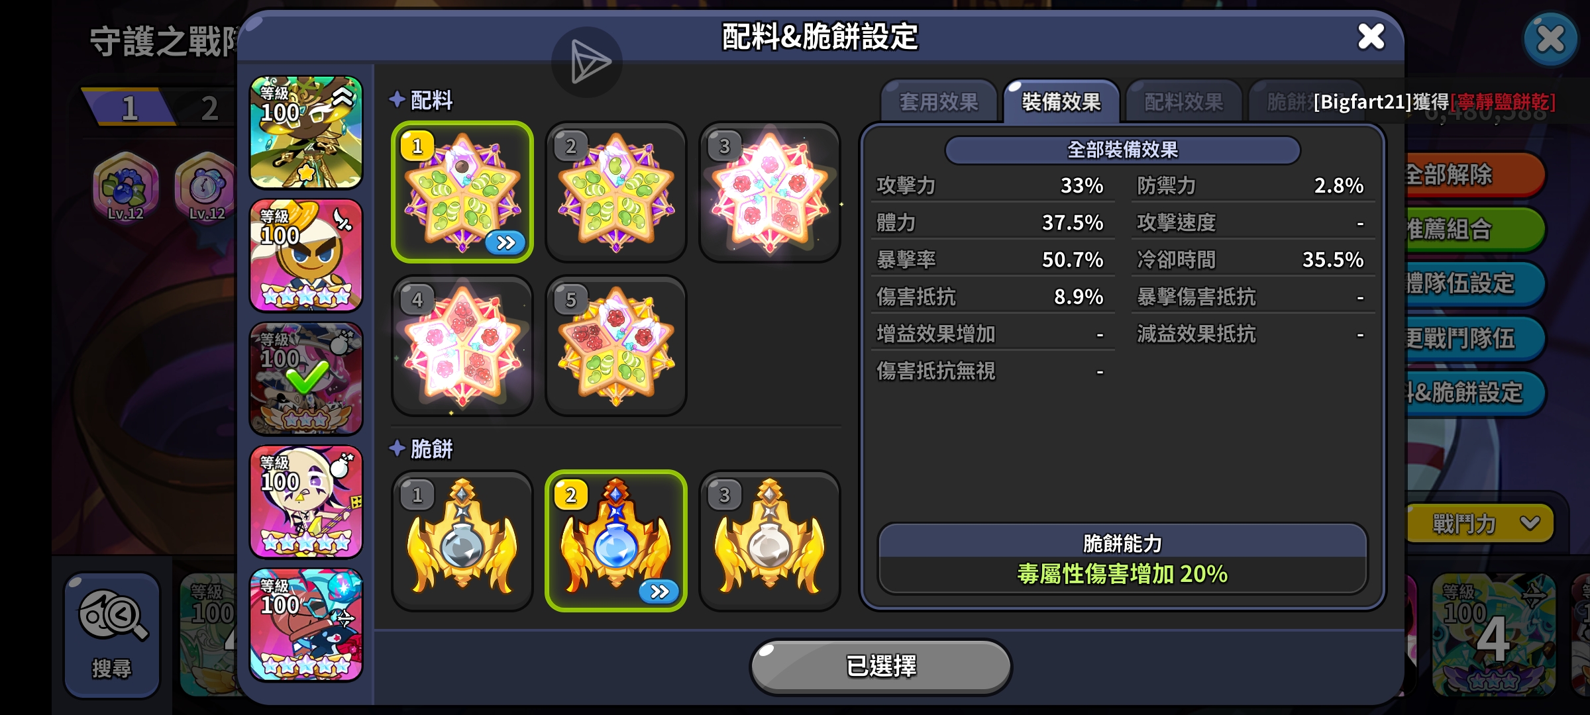Select beascuit slot 1 silver orb

point(462,541)
